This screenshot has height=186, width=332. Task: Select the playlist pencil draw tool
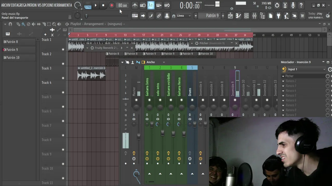(x=18, y=24)
